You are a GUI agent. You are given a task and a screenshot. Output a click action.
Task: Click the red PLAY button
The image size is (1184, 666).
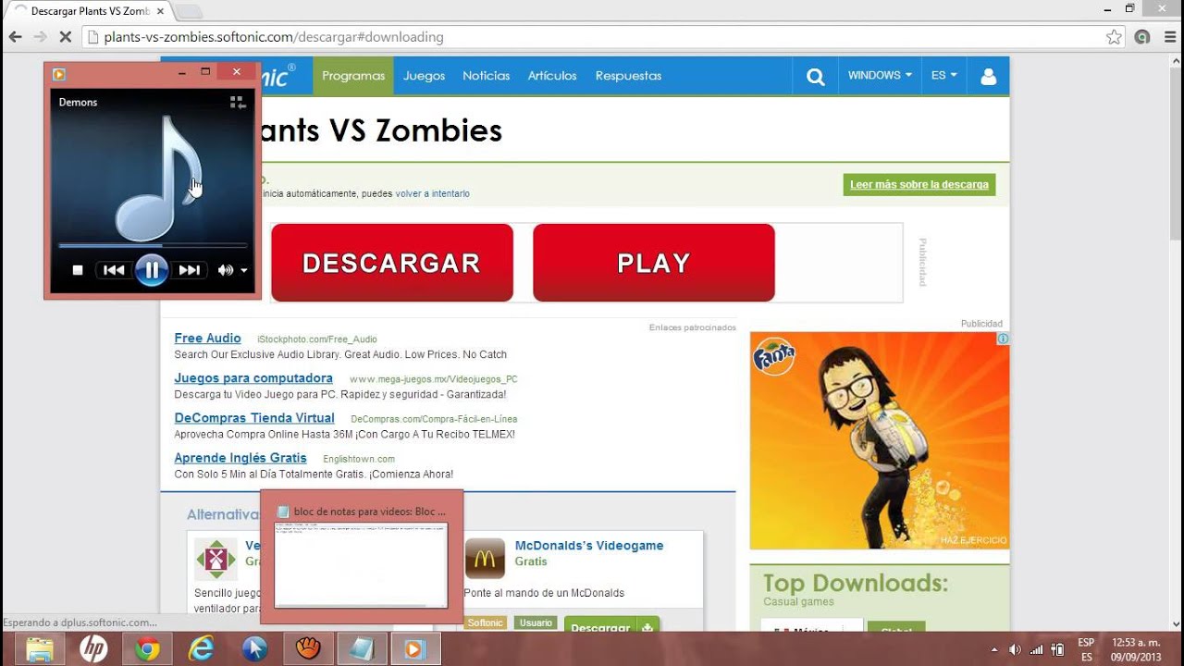coord(654,263)
